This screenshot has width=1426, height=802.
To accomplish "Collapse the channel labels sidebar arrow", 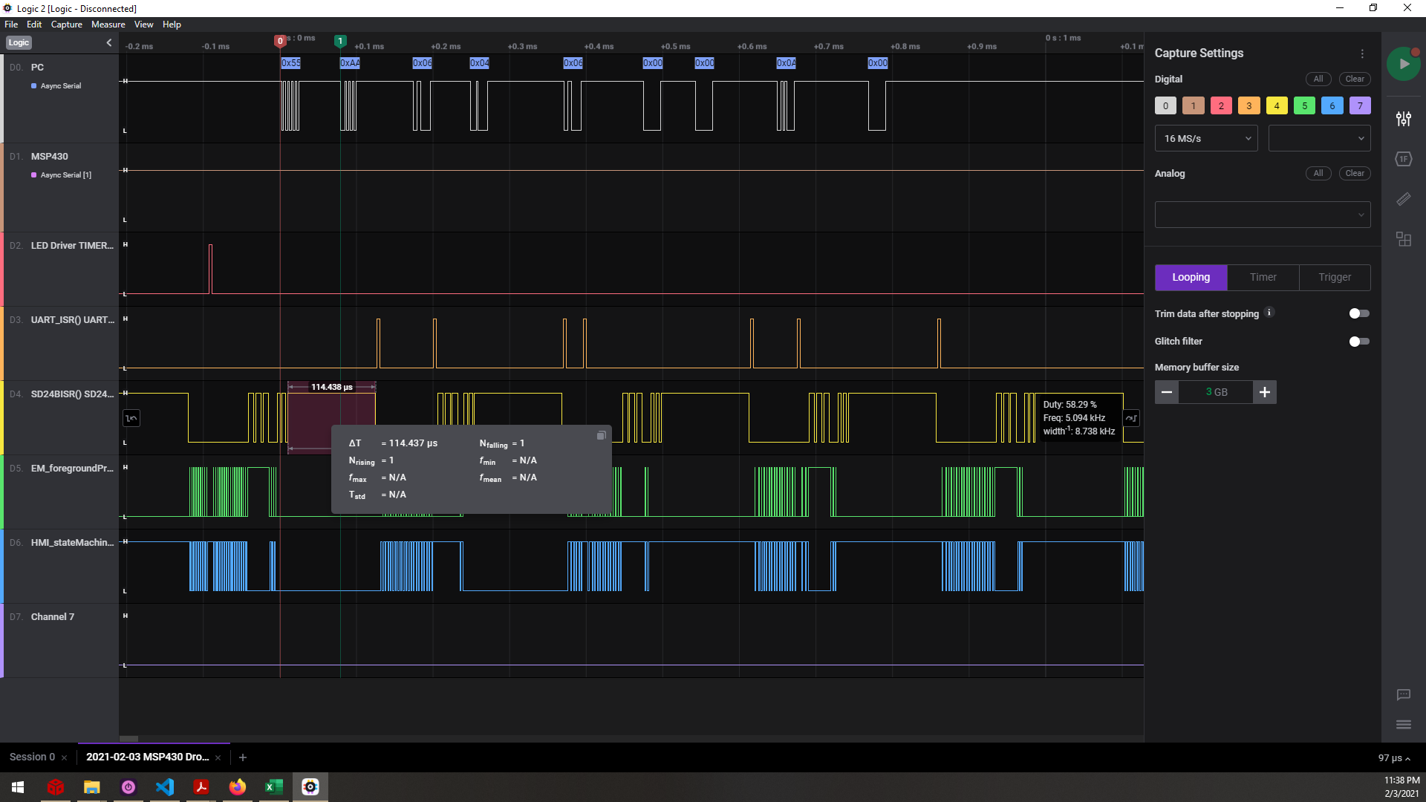I will point(109,42).
